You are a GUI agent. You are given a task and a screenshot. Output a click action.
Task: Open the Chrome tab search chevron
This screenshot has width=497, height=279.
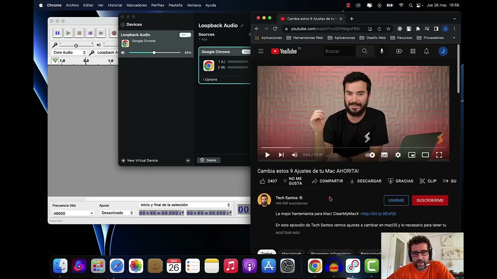click(454, 19)
